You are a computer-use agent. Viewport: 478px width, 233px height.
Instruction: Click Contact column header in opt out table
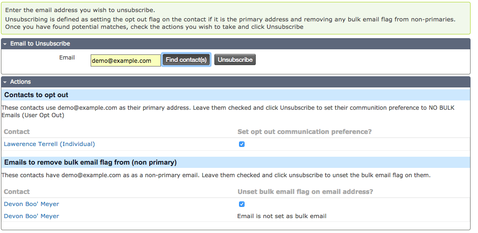click(17, 132)
